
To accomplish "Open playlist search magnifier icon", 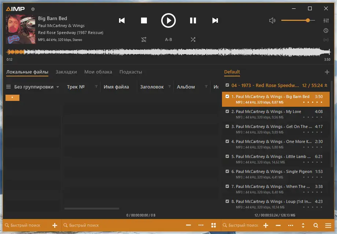I will pyautogui.click(x=315, y=225).
